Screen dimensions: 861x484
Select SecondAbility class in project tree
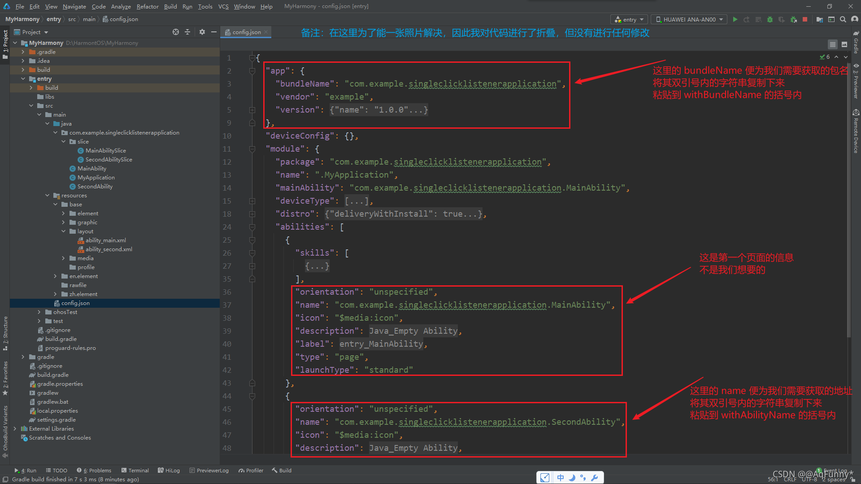91,186
